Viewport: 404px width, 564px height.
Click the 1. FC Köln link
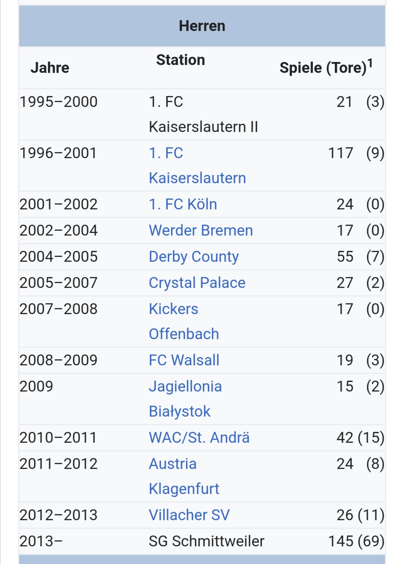point(183,204)
